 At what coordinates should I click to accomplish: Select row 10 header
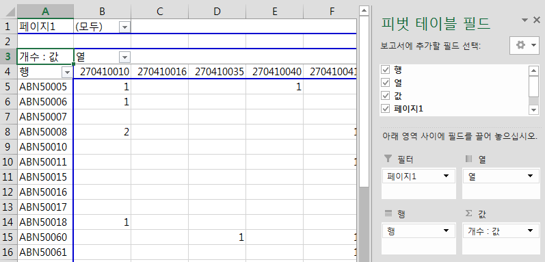[8, 162]
